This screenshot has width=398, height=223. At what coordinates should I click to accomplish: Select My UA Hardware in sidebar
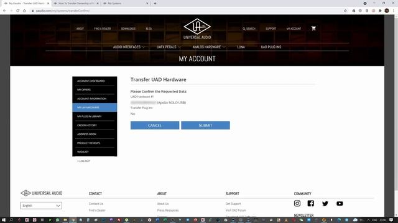[95, 107]
